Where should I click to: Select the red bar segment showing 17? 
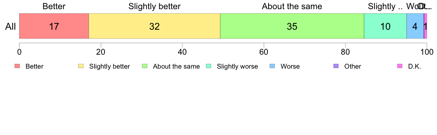point(54,26)
